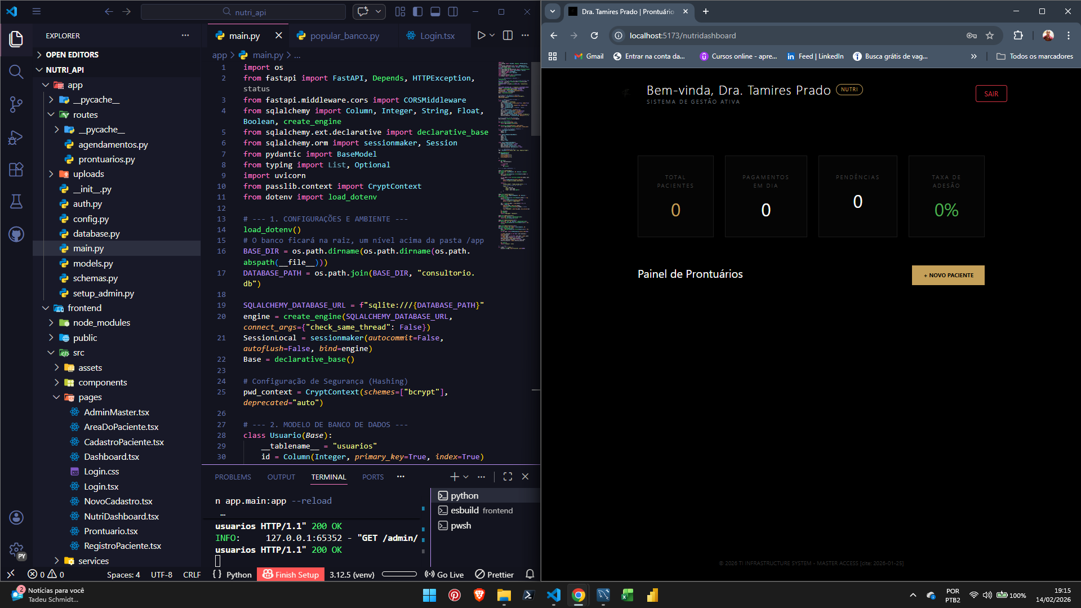Open Chrome from the Windows taskbar
Screen dimensions: 1081x608
(579, 595)
